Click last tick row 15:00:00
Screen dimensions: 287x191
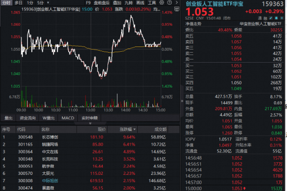(x=234, y=188)
